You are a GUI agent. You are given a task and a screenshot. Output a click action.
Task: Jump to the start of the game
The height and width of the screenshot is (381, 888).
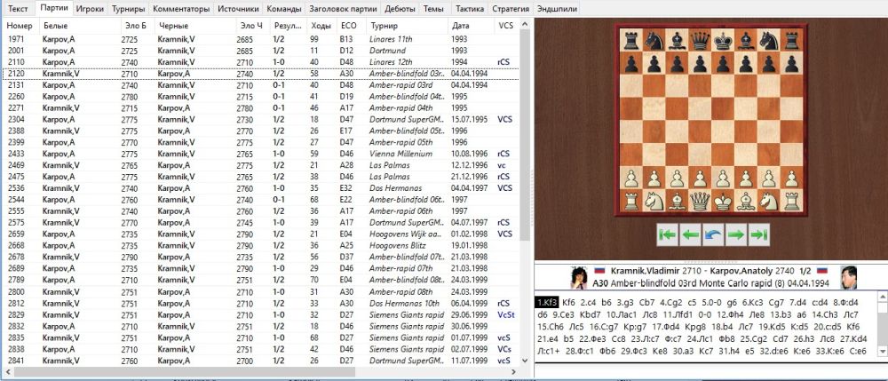[667, 235]
